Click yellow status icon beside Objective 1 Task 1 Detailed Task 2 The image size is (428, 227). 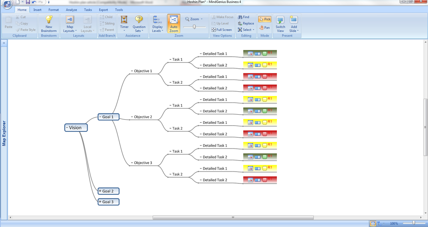pyautogui.click(x=265, y=65)
